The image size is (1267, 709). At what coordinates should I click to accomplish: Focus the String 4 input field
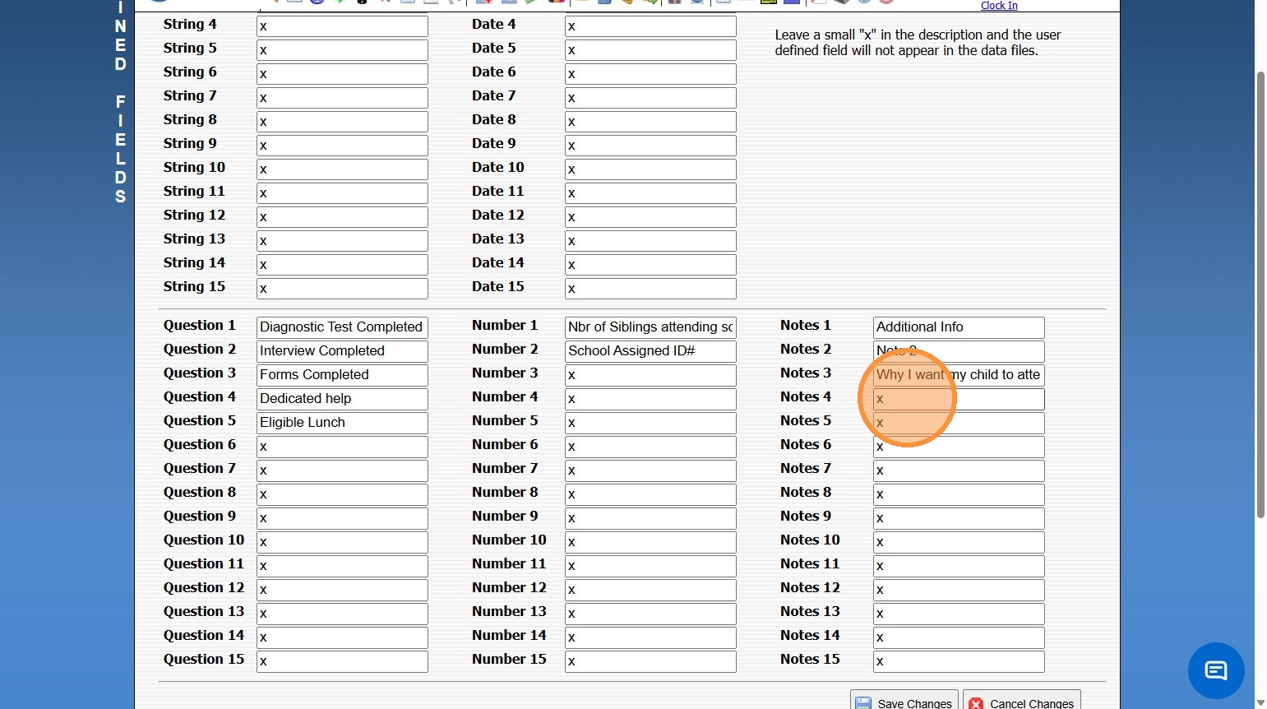pos(342,26)
